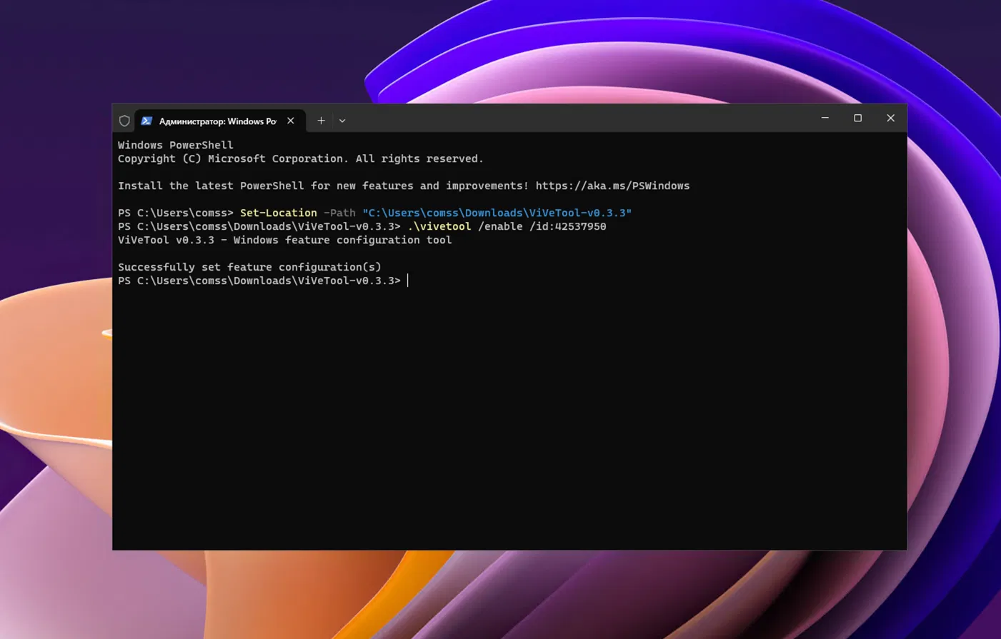This screenshot has height=639, width=1001.
Task: Close the Администратор: Windows PowerShell tab
Action: pos(291,121)
